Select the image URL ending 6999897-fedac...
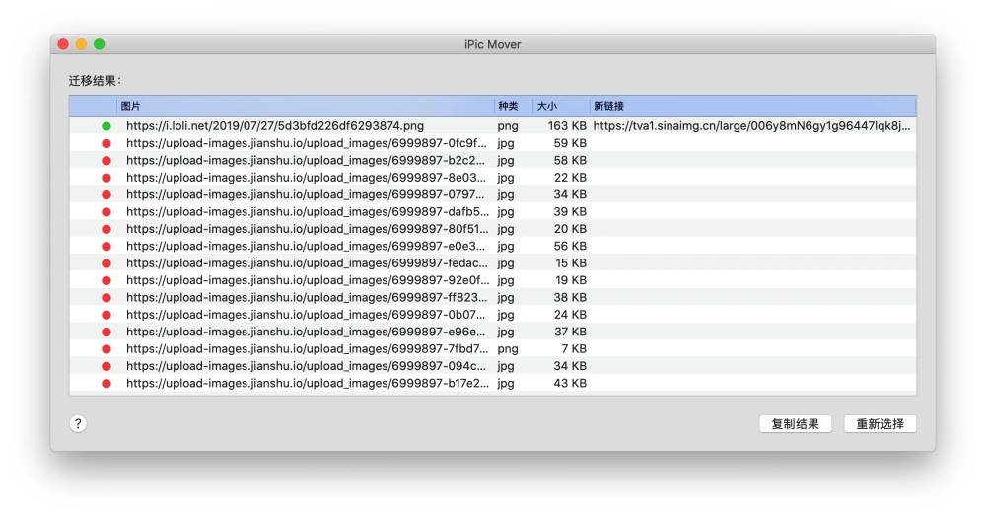This screenshot has height=518, width=986. click(307, 263)
